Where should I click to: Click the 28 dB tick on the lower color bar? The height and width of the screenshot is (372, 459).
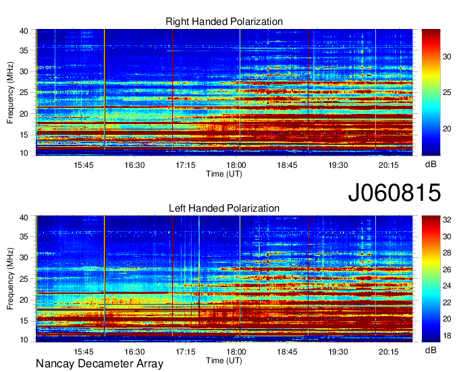point(447,253)
